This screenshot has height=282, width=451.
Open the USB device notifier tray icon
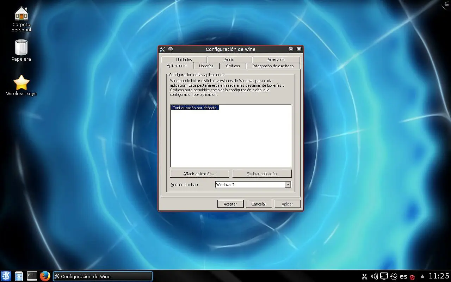point(394,277)
